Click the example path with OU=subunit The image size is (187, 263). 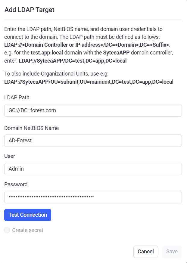(x=89, y=82)
